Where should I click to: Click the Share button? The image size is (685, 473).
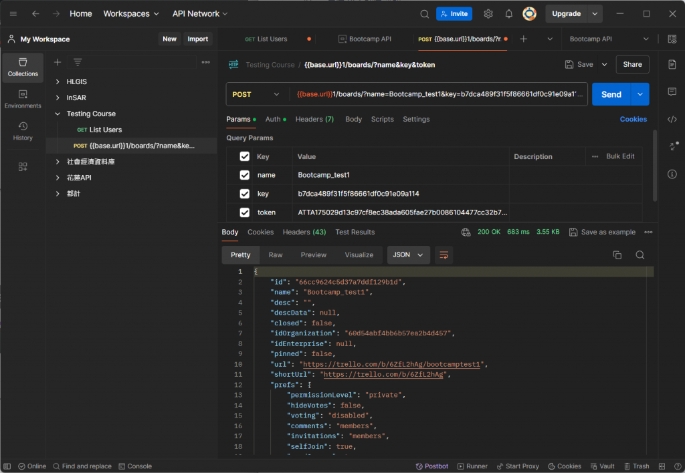(632, 65)
